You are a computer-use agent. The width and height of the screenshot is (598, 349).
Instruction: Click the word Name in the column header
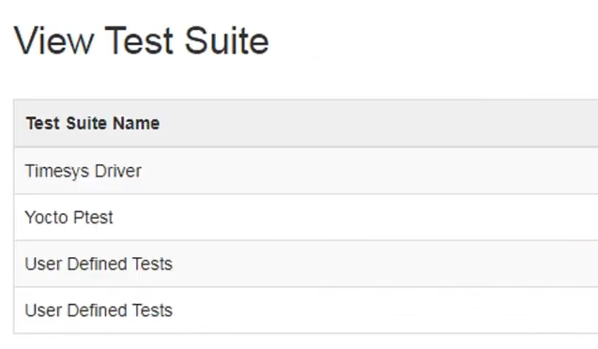(x=136, y=124)
